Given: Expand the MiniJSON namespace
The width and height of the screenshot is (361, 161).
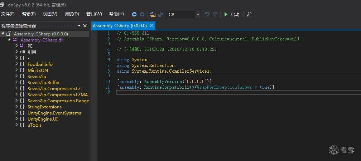Looking at the screenshot, I should click(16, 70).
